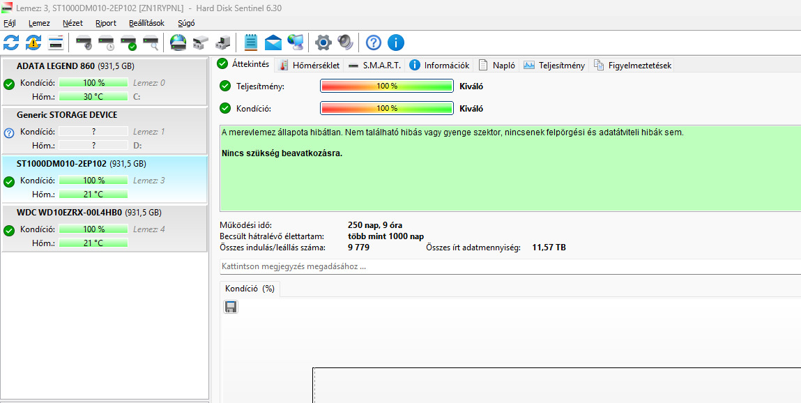Click the globe and monitor network icon

point(296,43)
